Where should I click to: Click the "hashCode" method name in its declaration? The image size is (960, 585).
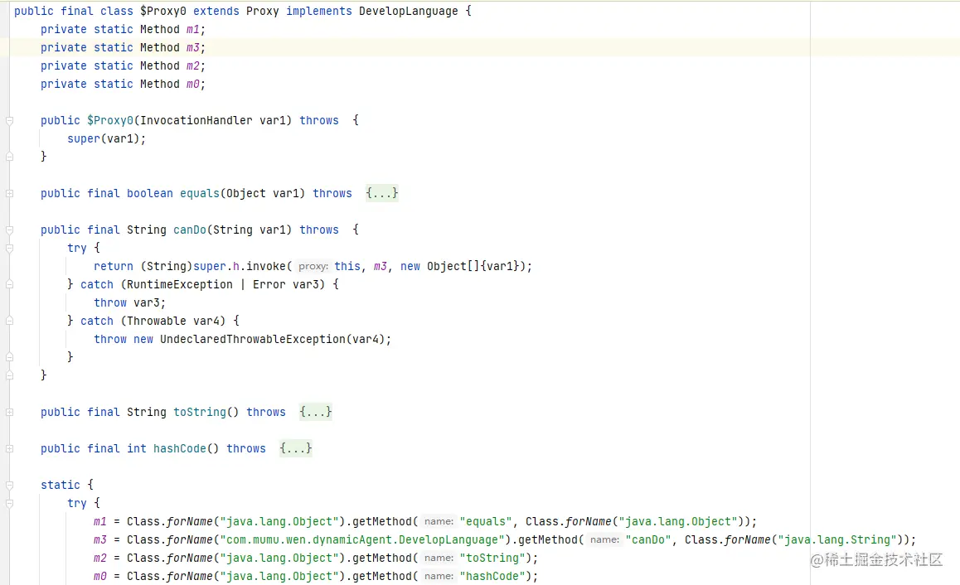[x=180, y=448]
